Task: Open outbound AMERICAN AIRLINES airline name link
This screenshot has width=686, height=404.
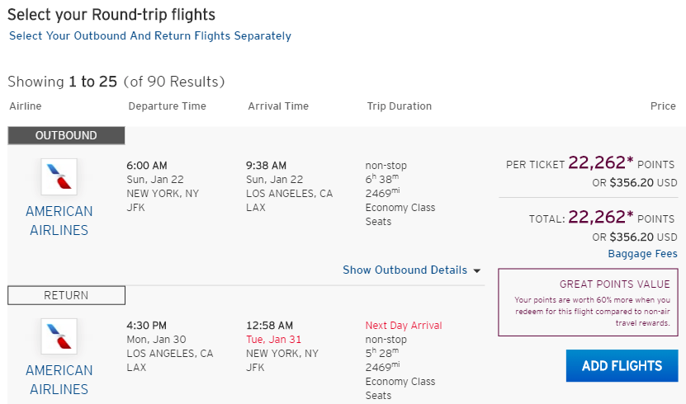Action: [x=59, y=221]
